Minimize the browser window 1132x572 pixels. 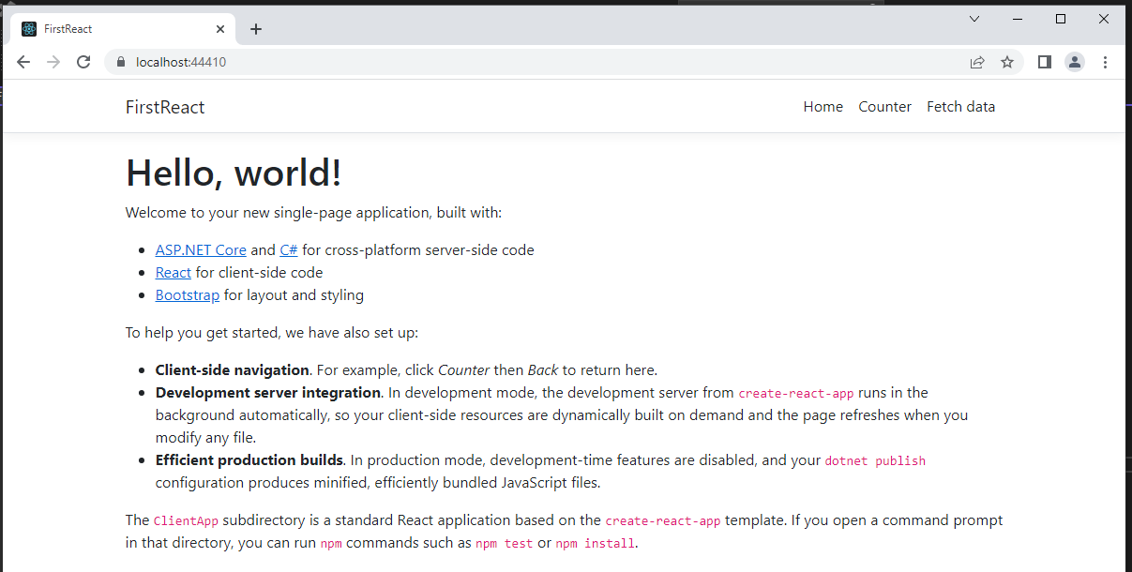pos(1018,19)
